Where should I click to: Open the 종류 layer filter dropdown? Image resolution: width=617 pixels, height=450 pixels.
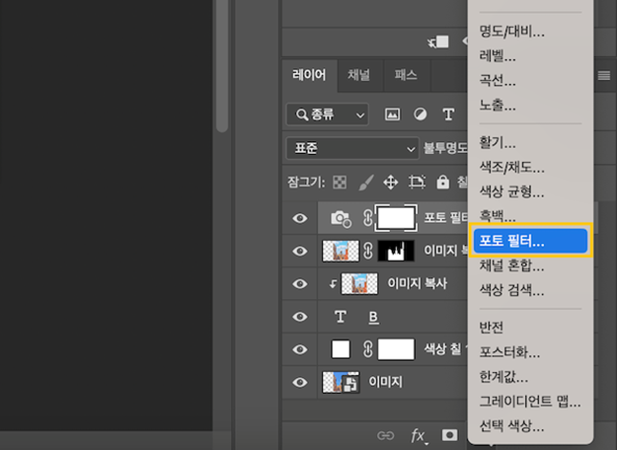tap(328, 114)
